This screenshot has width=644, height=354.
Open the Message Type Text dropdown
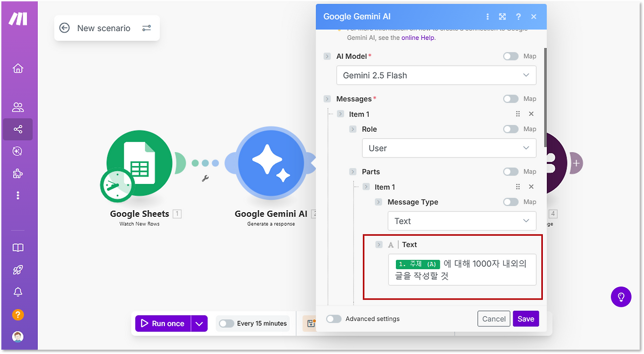point(462,221)
